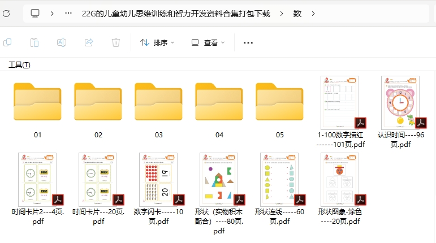The height and width of the screenshot is (243, 436).
Task: Click the paste clipboard icon
Action: pos(34,42)
